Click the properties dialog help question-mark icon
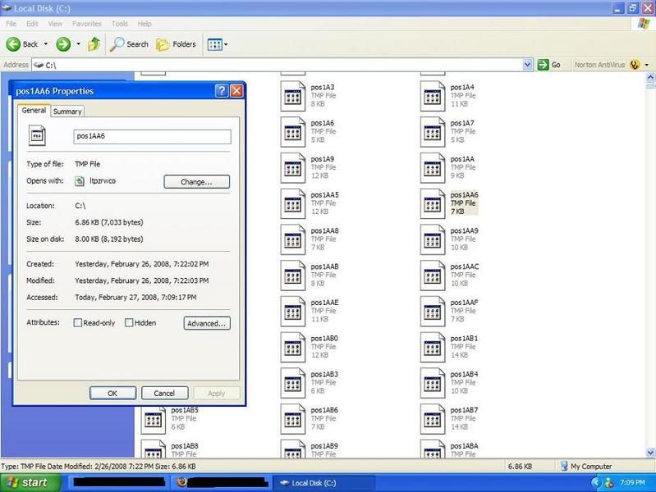 pos(222,91)
